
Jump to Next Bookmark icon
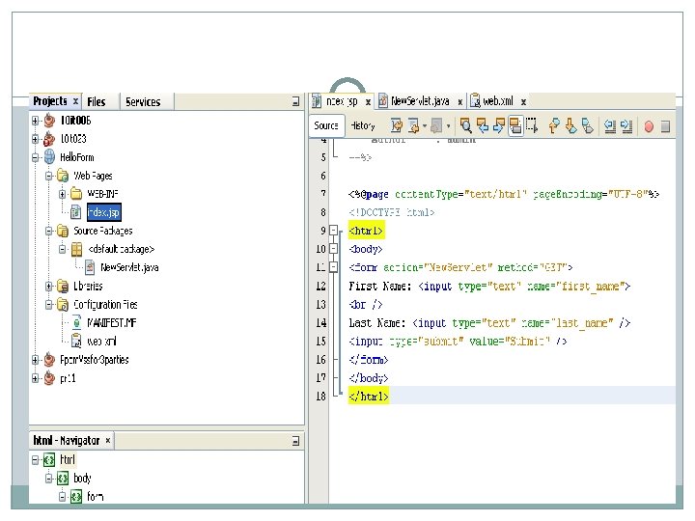[571, 125]
